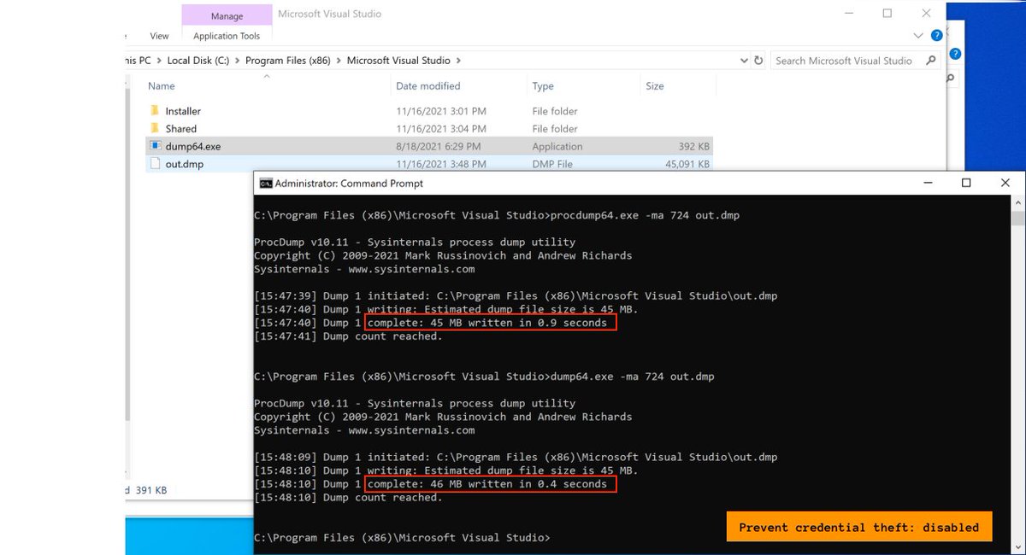The width and height of the screenshot is (1026, 555).
Task: Click the last command prompt input line
Action: point(402,538)
